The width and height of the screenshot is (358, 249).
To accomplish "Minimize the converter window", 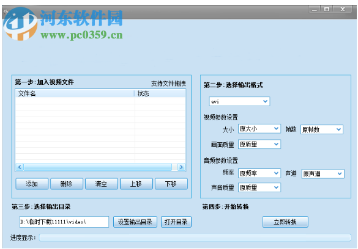I will [315, 9].
